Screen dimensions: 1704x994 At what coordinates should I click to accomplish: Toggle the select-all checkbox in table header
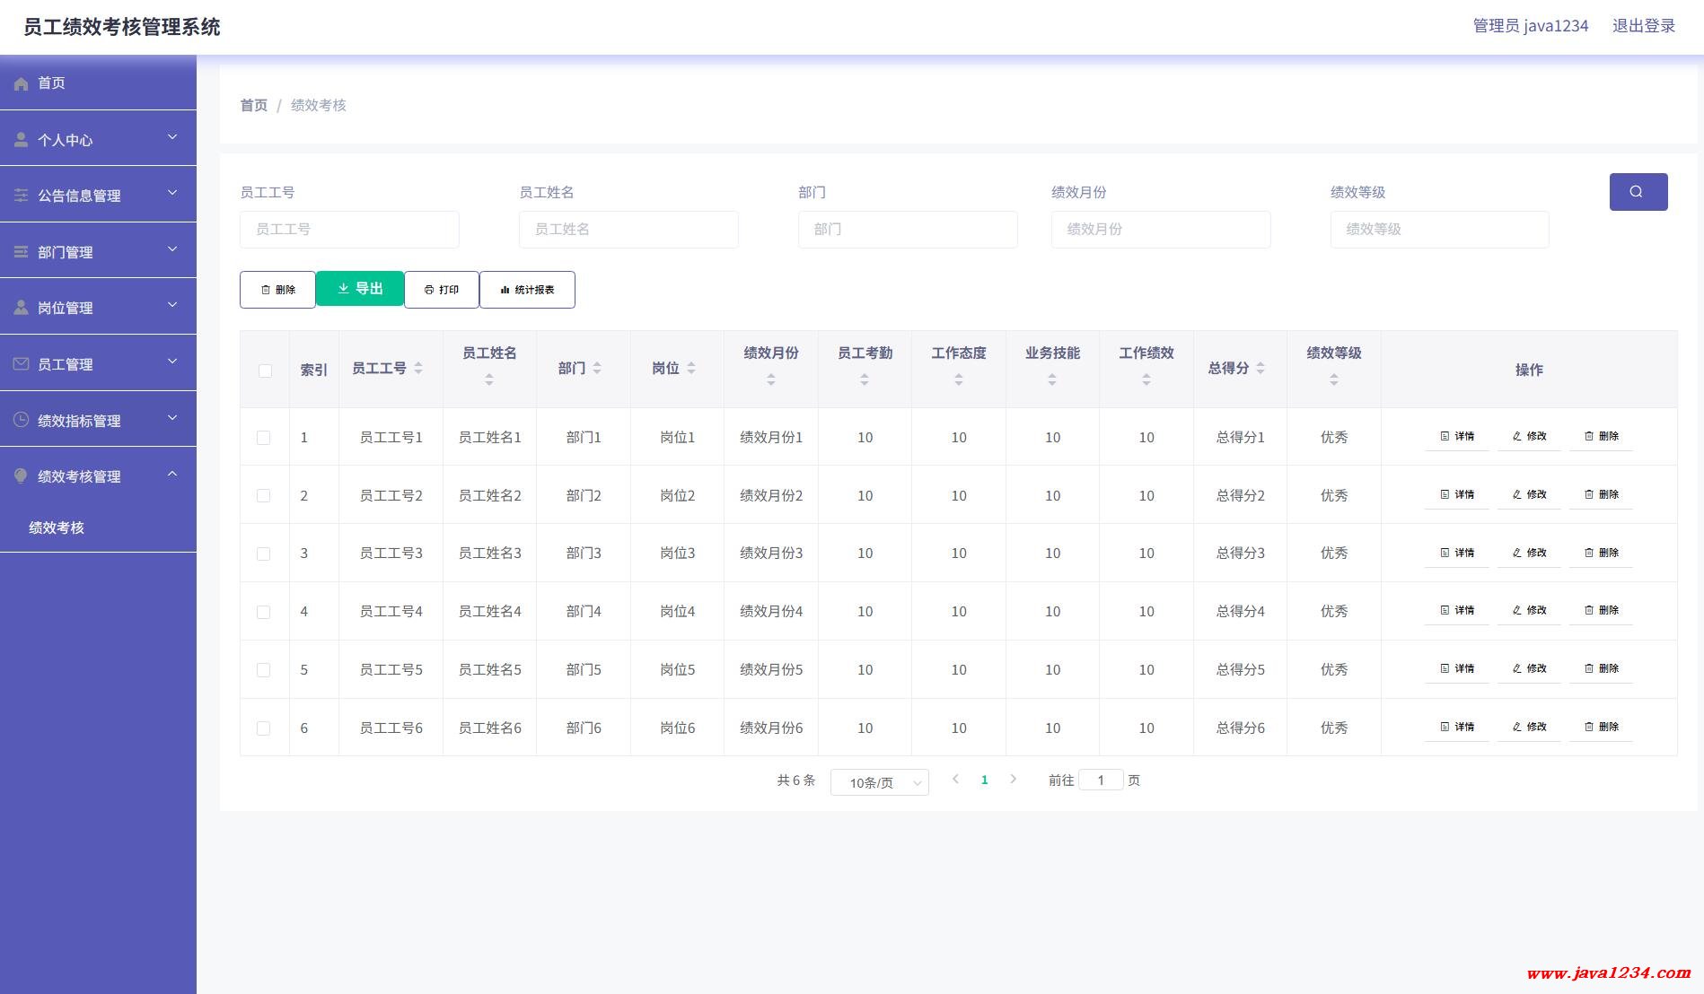tap(265, 371)
